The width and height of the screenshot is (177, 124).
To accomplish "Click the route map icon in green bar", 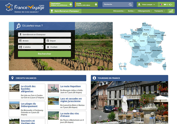I will coord(171,11).
